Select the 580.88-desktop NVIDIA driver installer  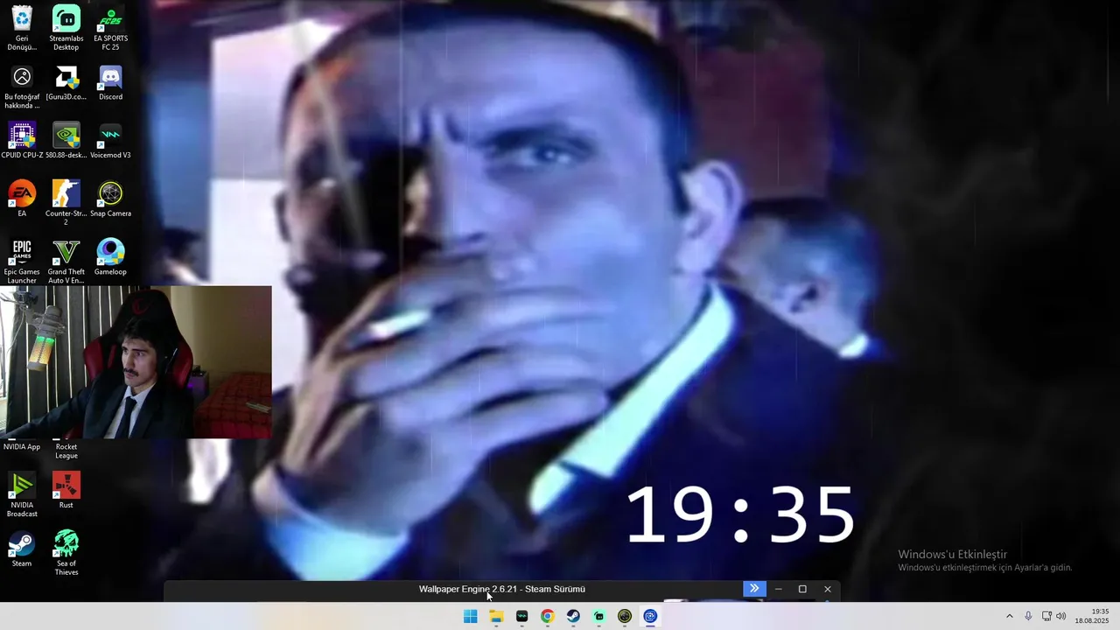point(66,141)
